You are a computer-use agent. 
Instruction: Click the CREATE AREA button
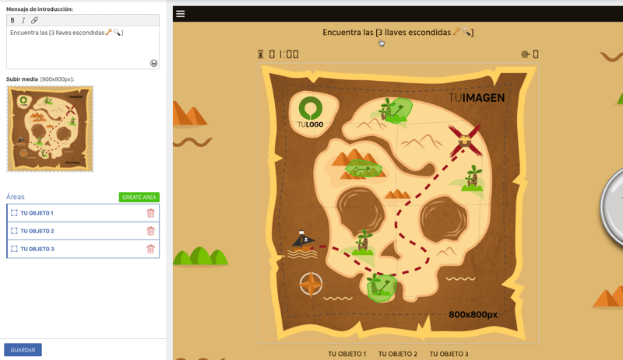[139, 197]
